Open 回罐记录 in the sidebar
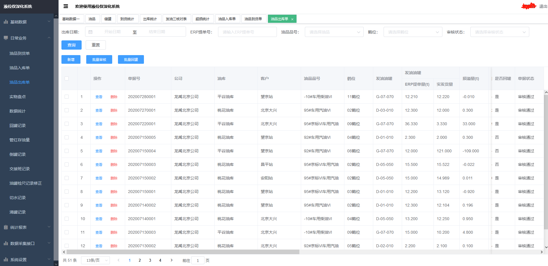Screen dimensions: 548x266 click(x=18, y=125)
